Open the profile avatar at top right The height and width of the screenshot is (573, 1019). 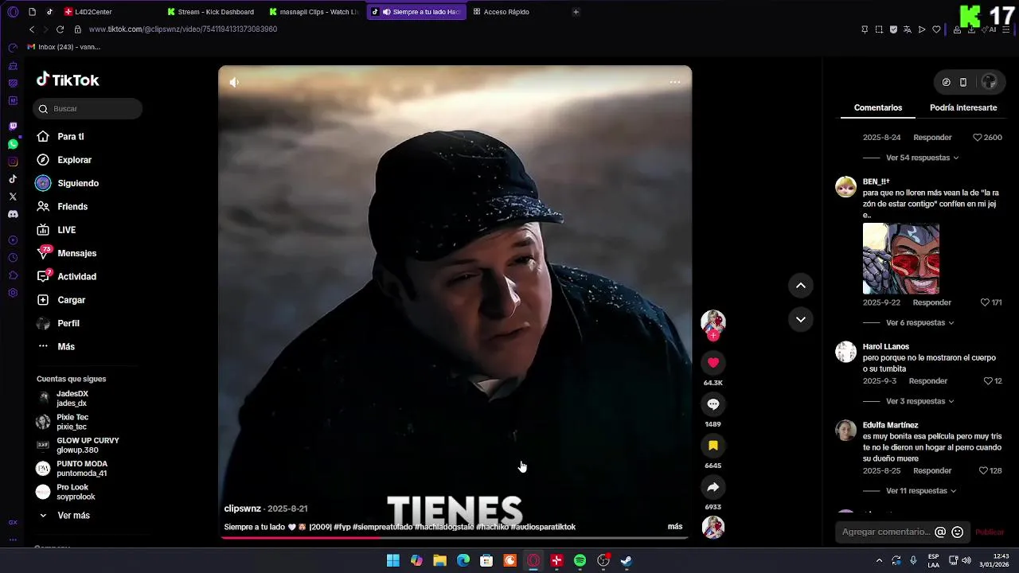click(989, 82)
